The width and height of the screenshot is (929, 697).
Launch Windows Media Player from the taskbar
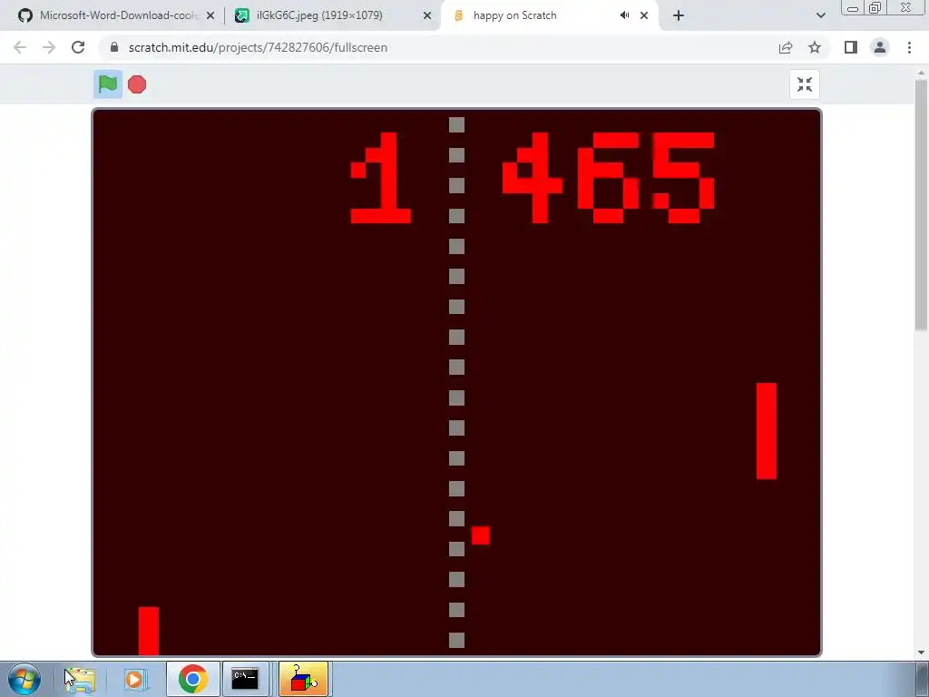[x=136, y=679]
